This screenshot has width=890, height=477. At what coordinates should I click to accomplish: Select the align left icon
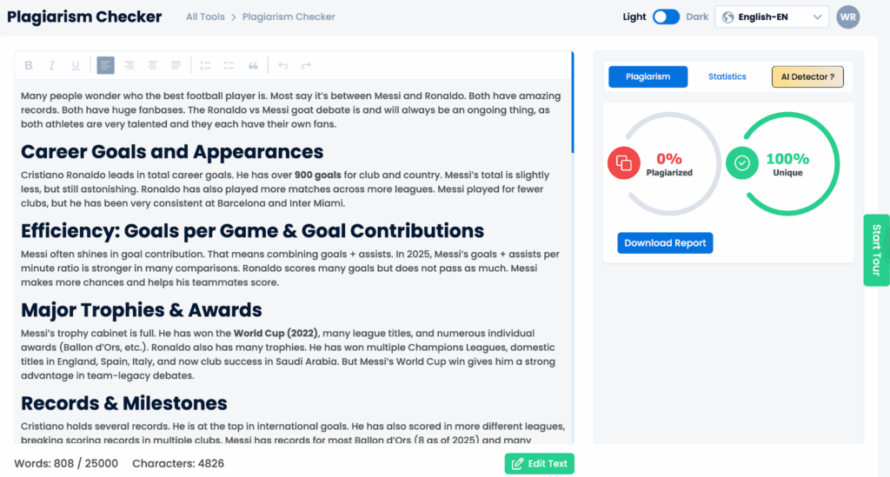105,65
